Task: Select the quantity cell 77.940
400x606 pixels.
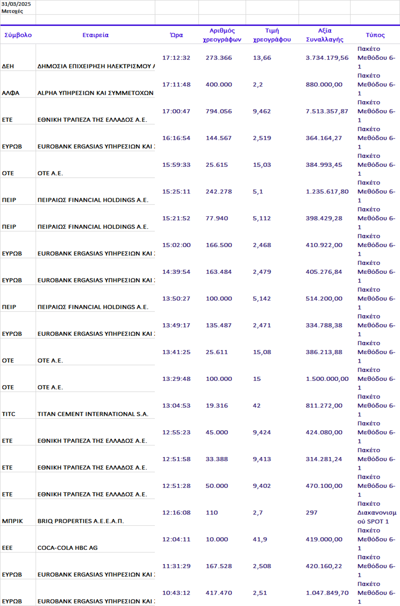Action: pos(217,218)
